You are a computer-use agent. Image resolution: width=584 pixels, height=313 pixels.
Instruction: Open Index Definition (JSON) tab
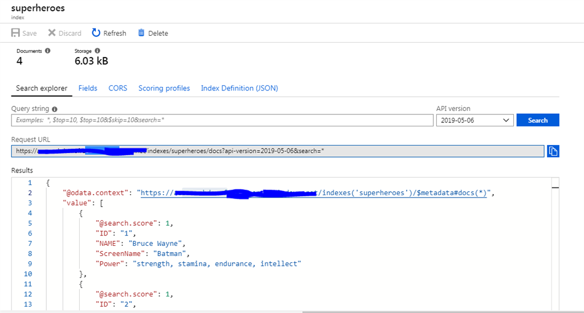coord(239,88)
